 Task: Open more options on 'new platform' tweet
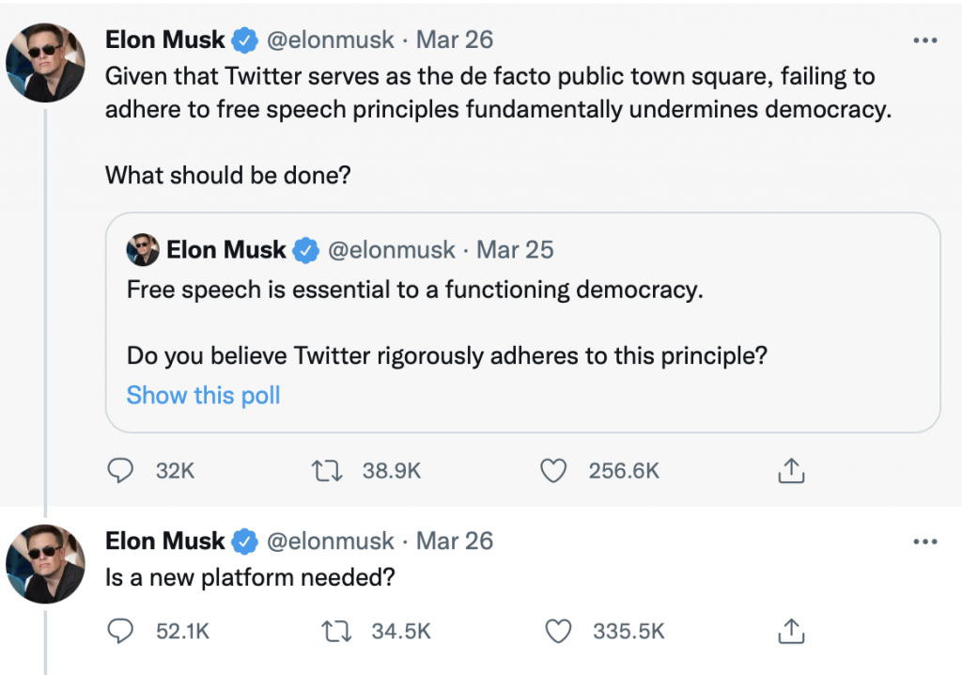coord(925,542)
